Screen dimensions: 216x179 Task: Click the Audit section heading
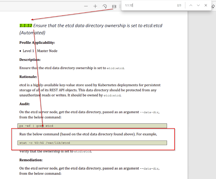coord(23,104)
